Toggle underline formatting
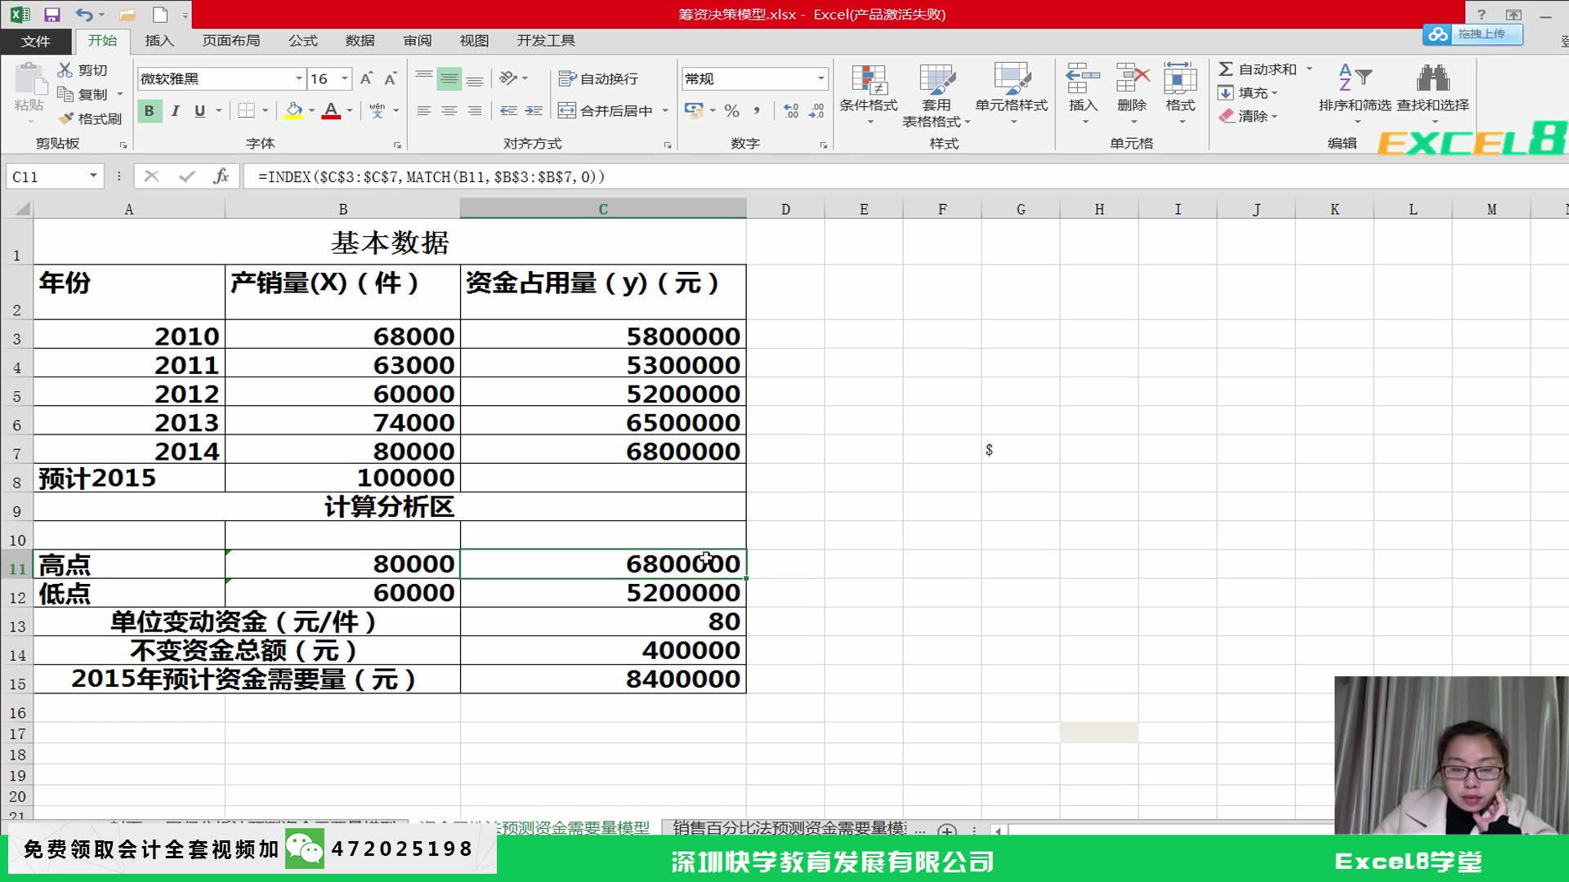This screenshot has width=1569, height=882. (x=199, y=110)
